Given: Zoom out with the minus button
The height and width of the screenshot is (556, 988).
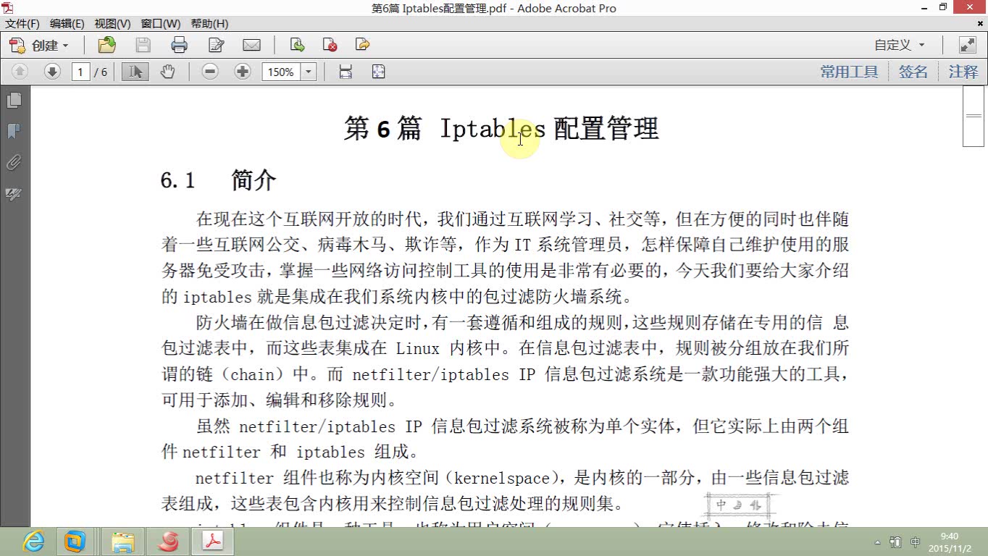Looking at the screenshot, I should click(209, 72).
